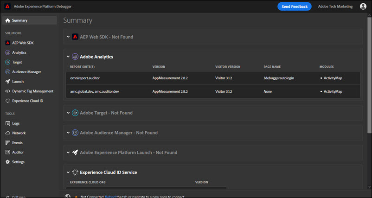Collapse the Experience Cloud ID Service section
Viewport: 372px width, 198px height.
(68, 172)
